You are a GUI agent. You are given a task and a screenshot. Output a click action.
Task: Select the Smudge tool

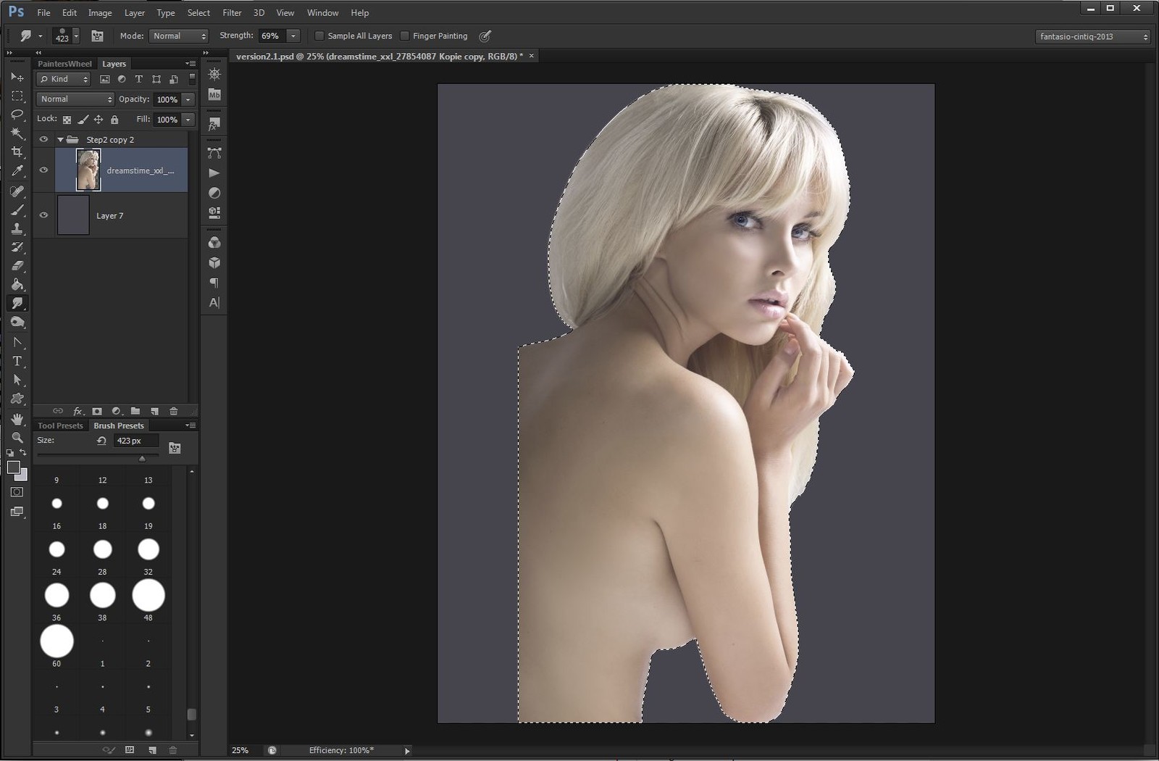click(x=17, y=304)
